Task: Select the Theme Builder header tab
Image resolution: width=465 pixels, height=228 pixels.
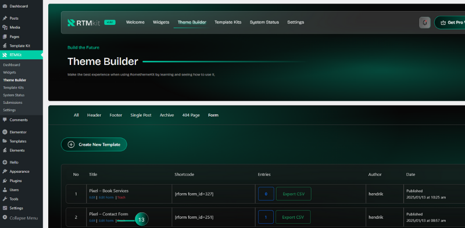Action: [192, 22]
